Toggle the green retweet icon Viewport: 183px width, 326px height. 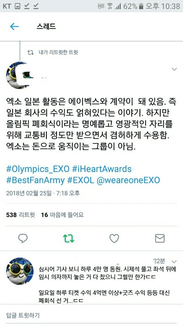pyautogui.click(x=68, y=238)
